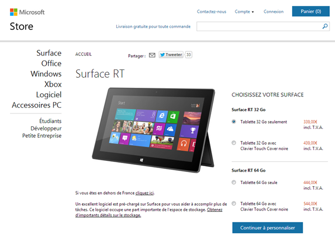The width and height of the screenshot is (335, 237).
Task: Click Continuer à personnaliser button
Action: click(268, 228)
